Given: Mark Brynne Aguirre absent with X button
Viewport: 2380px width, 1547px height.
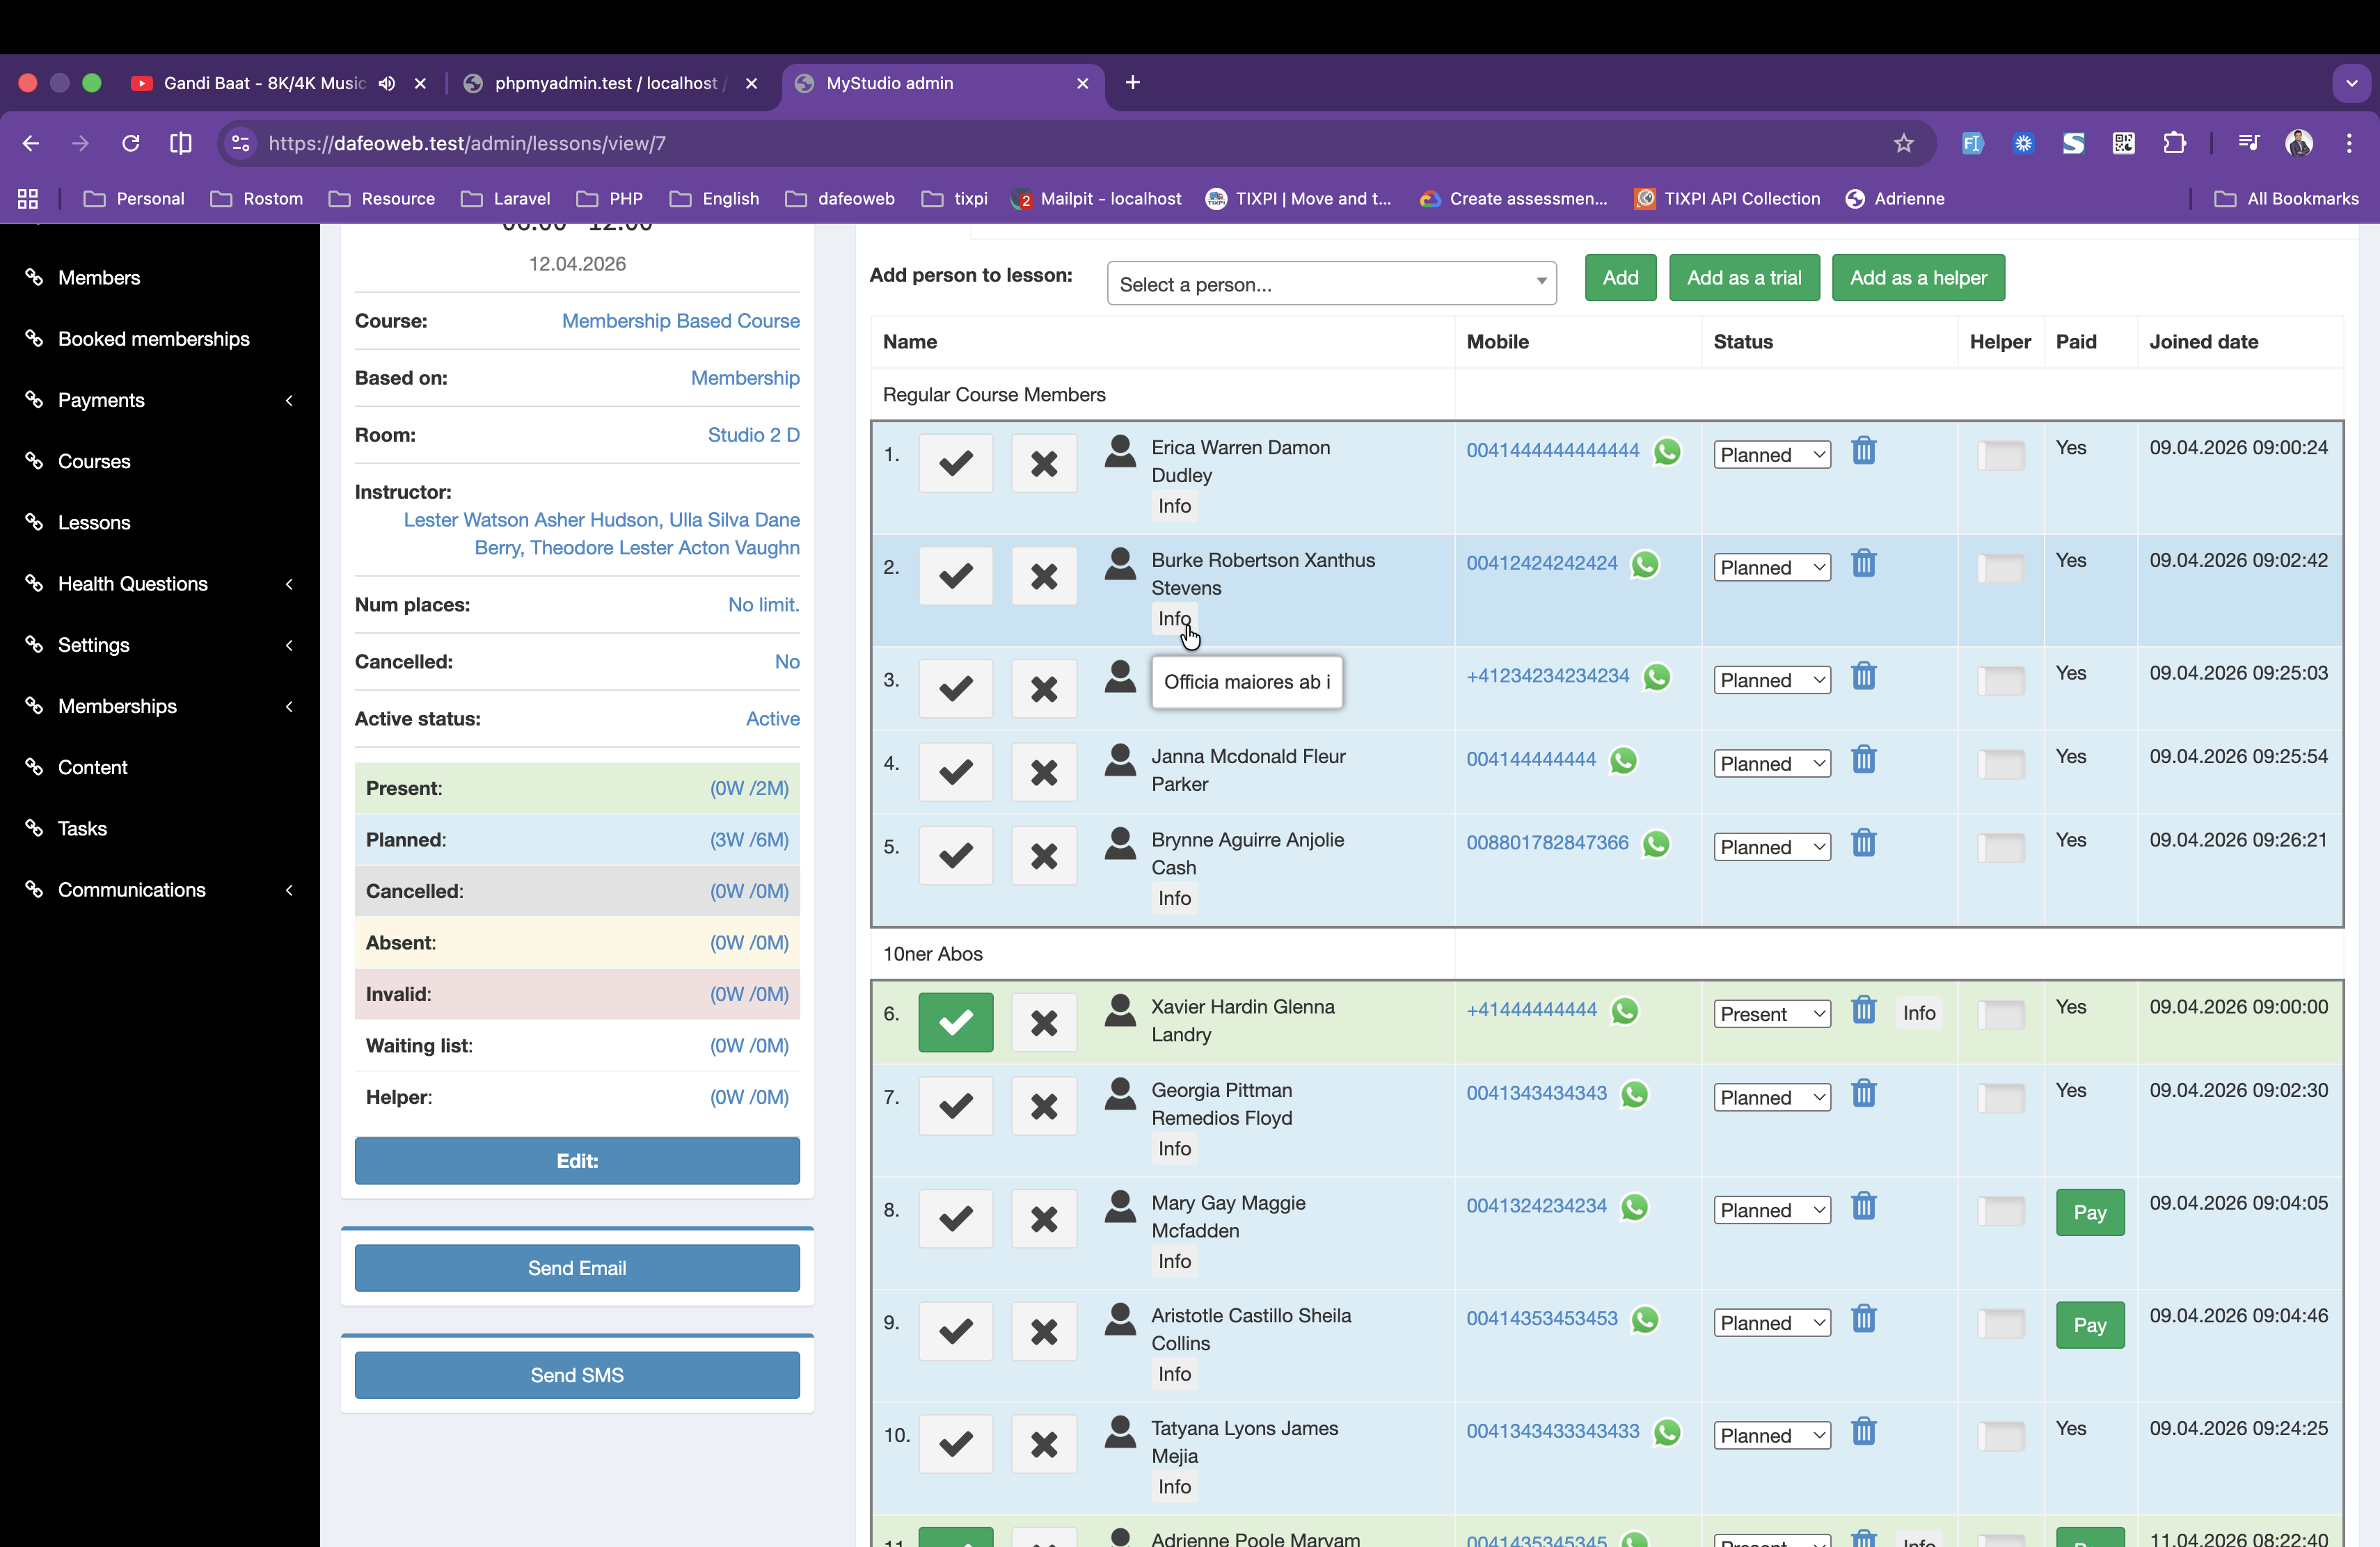Looking at the screenshot, I should (x=1043, y=856).
